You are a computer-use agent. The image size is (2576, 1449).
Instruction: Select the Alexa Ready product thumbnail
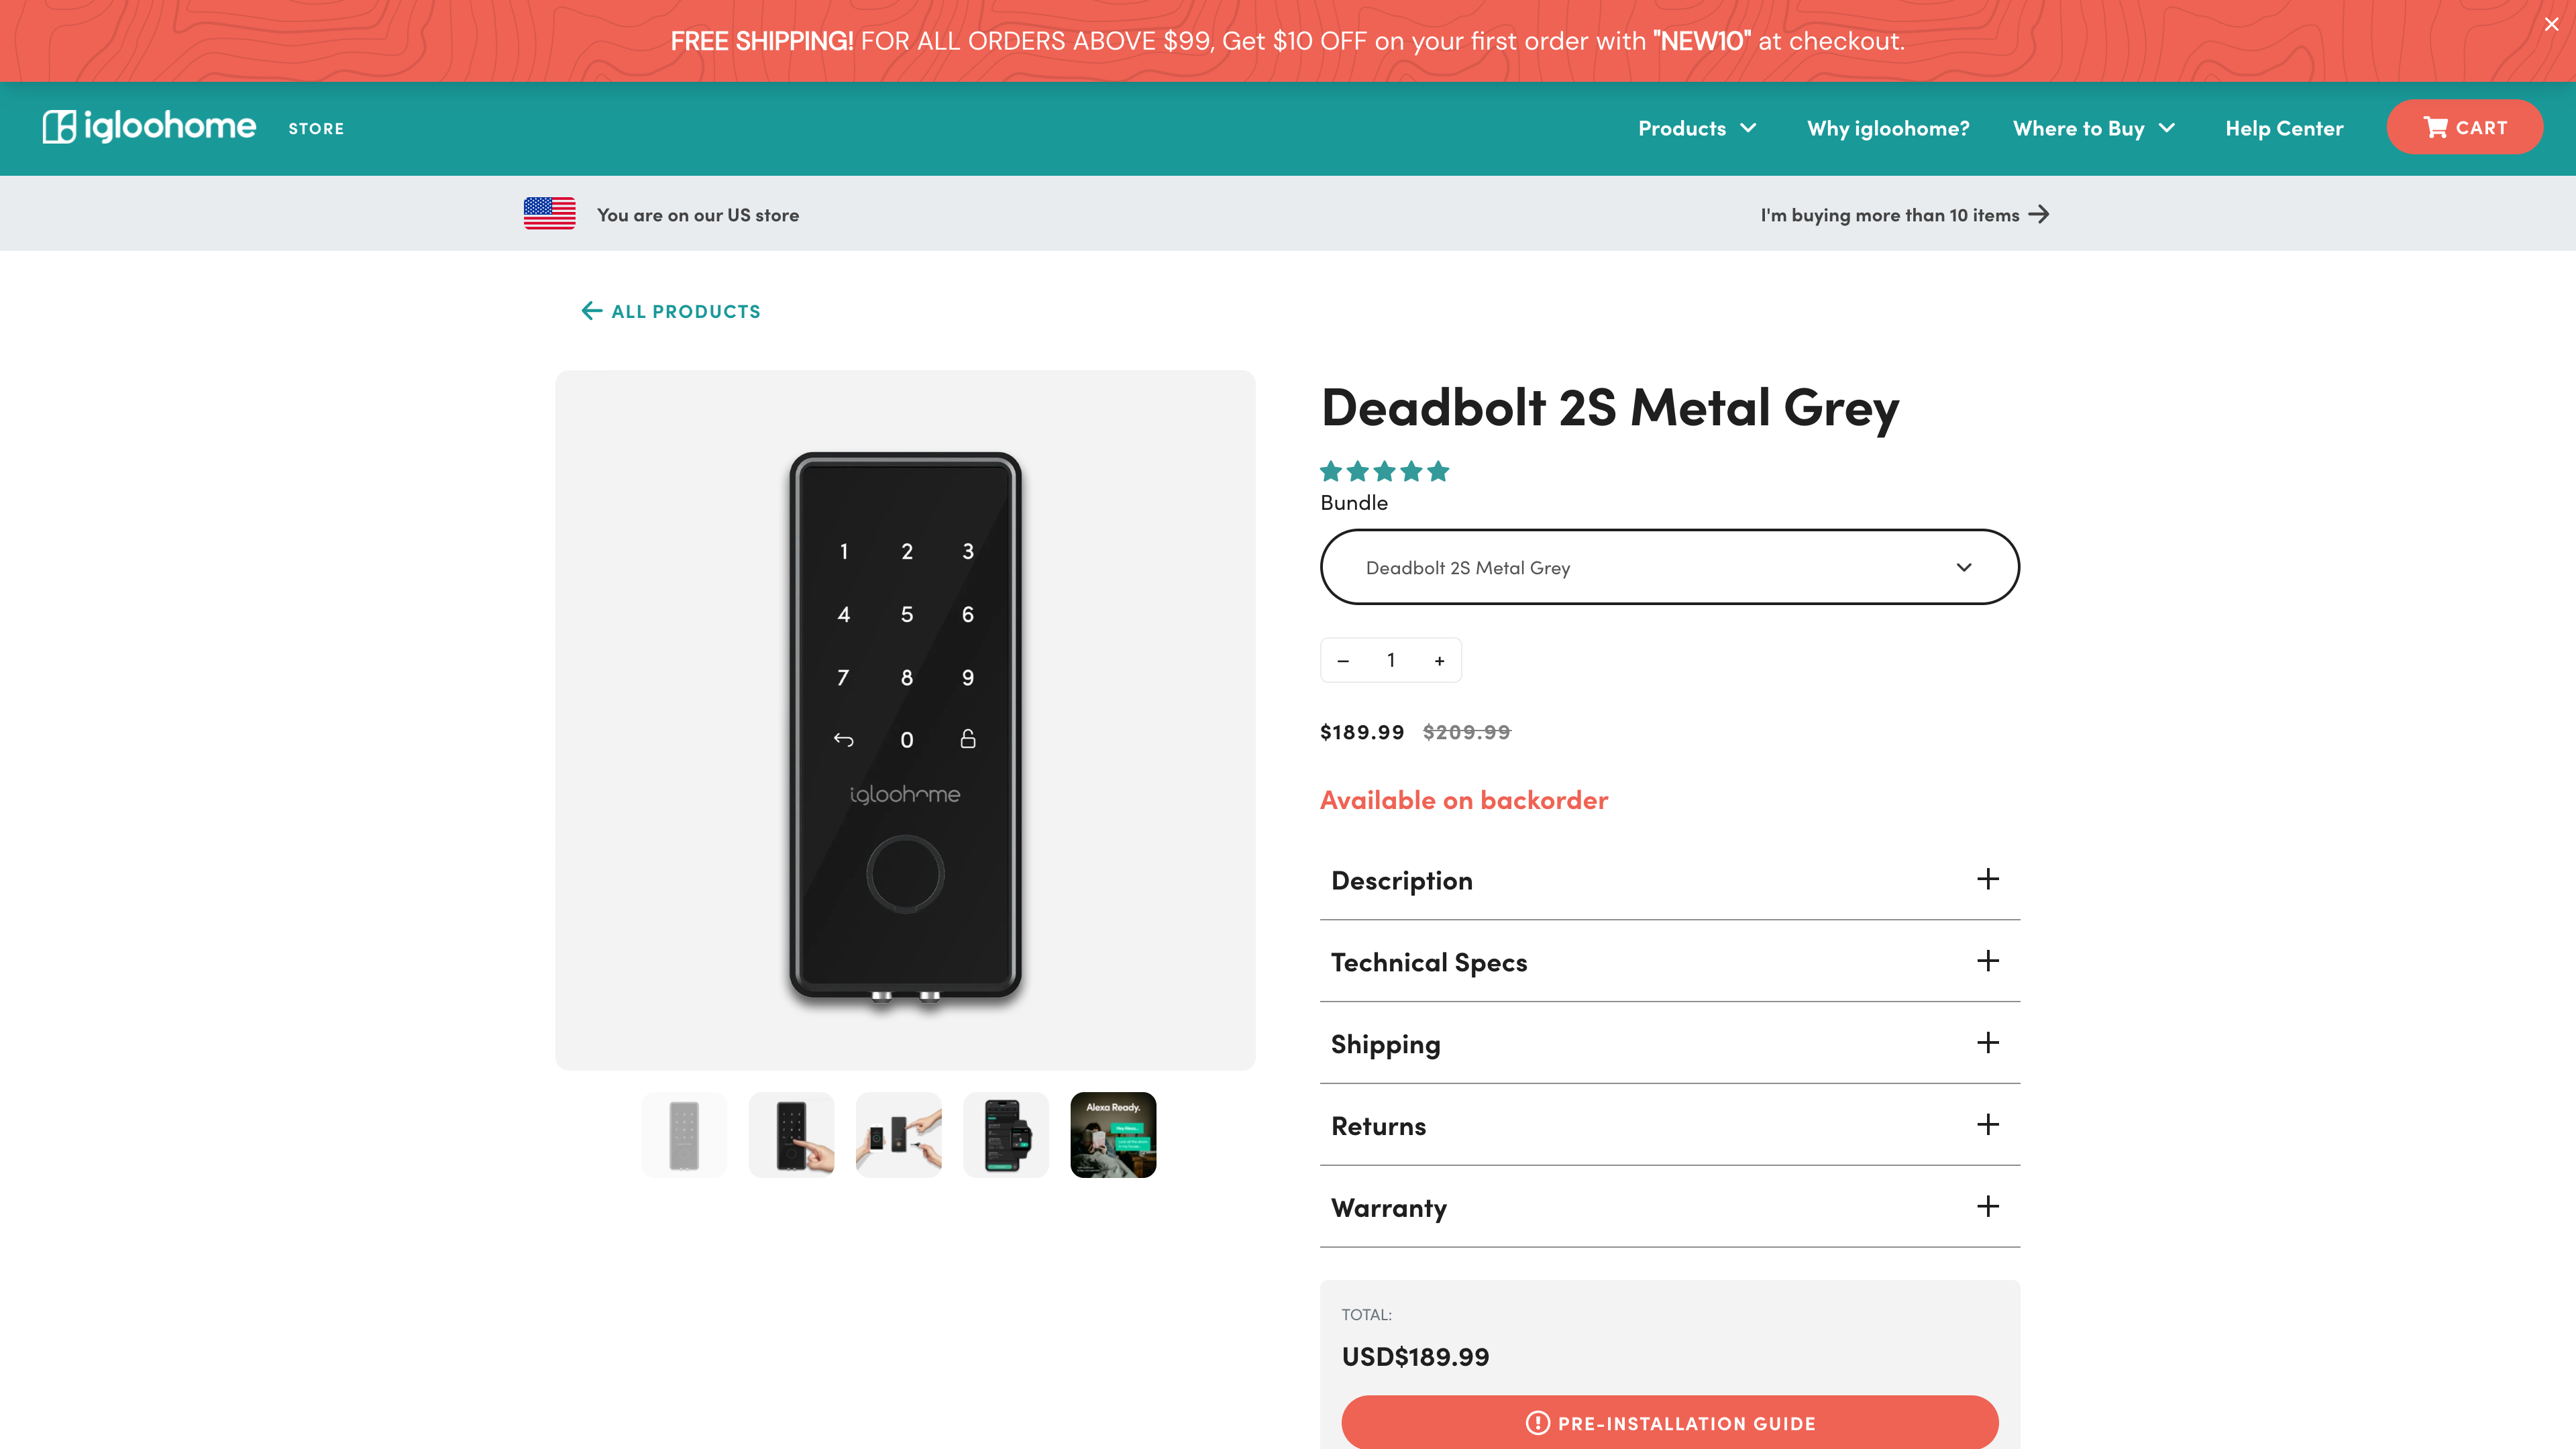point(1112,1134)
